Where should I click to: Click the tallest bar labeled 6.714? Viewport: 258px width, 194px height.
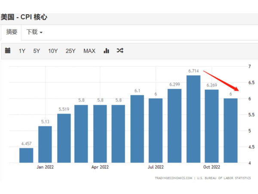193,119
